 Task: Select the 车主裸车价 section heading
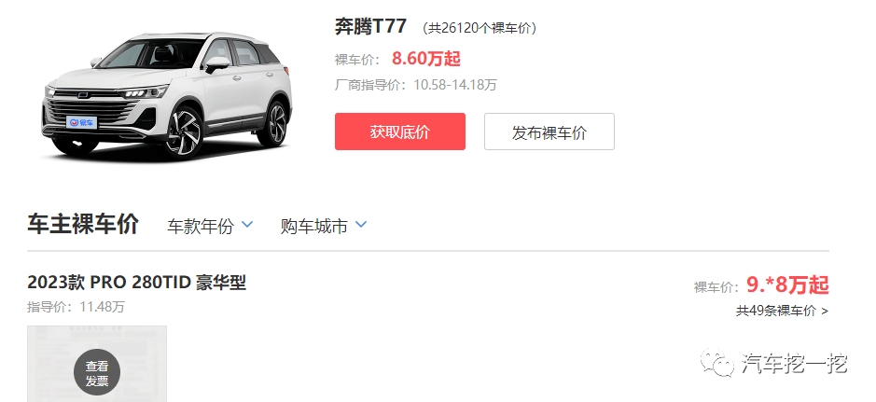coord(83,224)
